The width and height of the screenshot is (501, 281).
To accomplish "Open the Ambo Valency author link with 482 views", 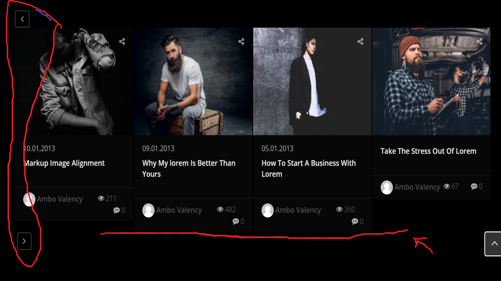I will [x=179, y=210].
